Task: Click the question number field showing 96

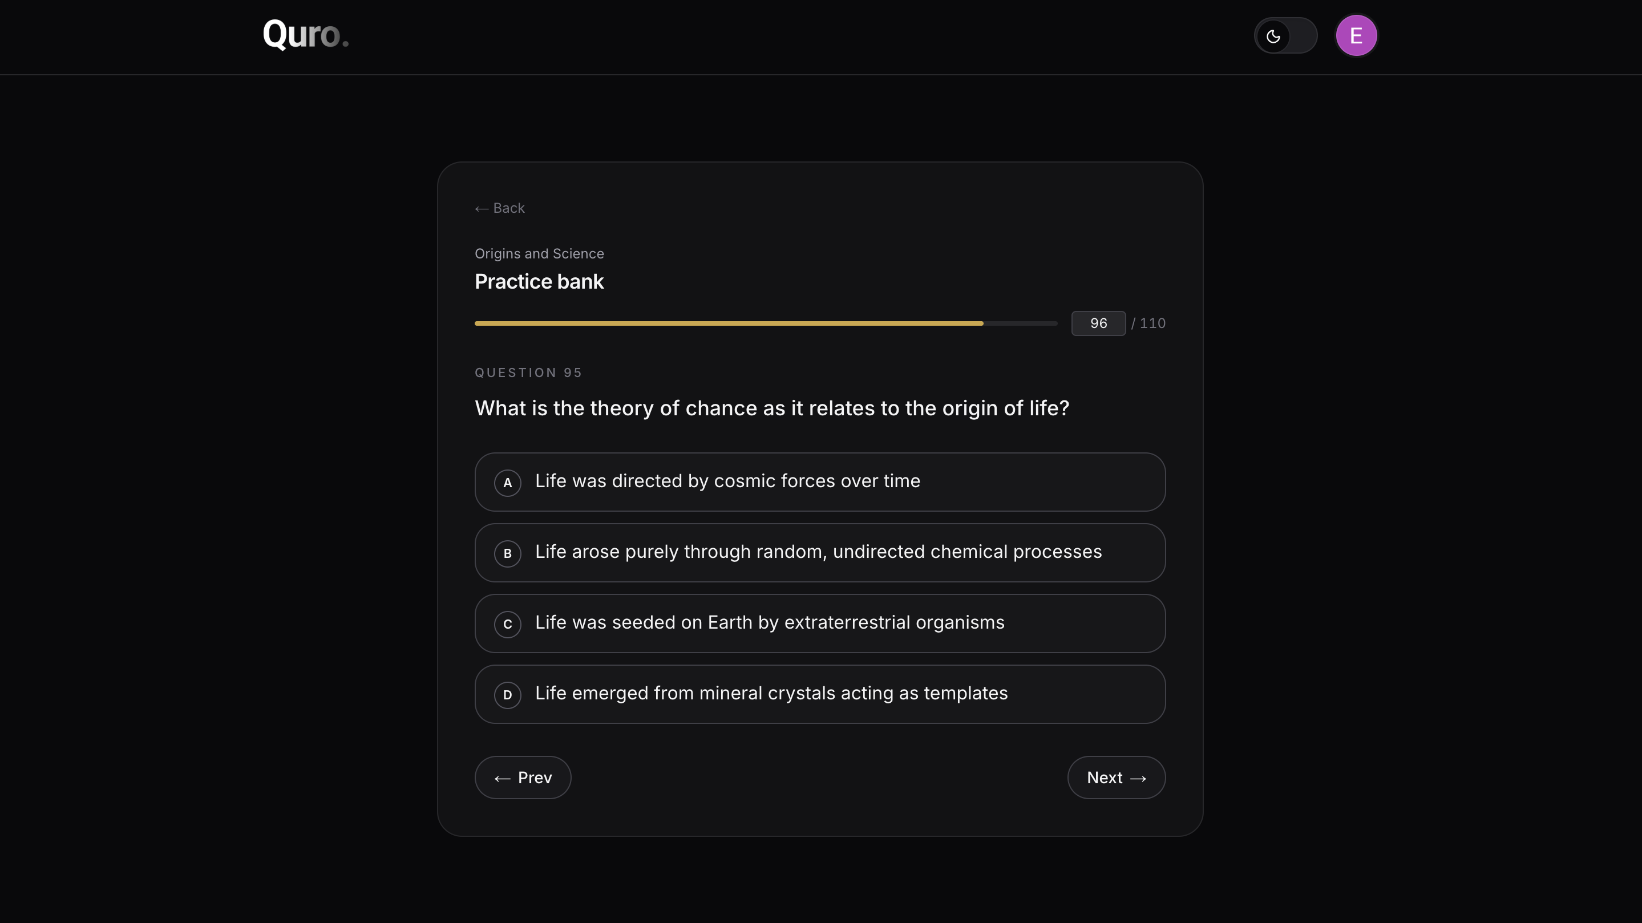Action: (x=1098, y=323)
